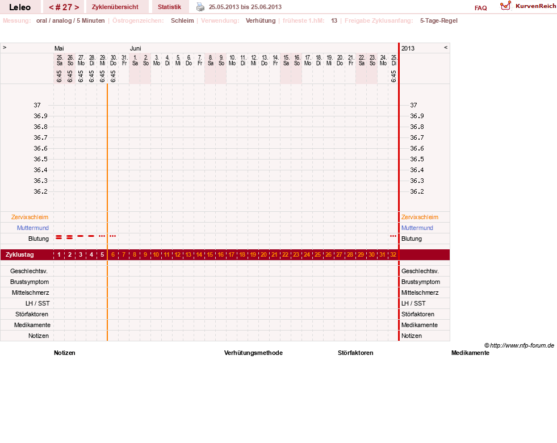Select the date column 25. Sa in May

pyautogui.click(x=59, y=60)
